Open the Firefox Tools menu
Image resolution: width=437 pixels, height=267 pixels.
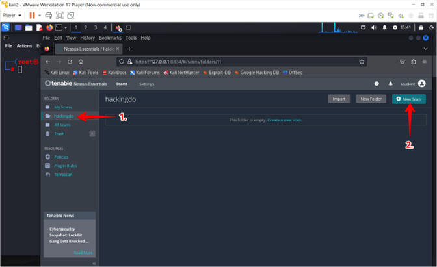click(131, 38)
